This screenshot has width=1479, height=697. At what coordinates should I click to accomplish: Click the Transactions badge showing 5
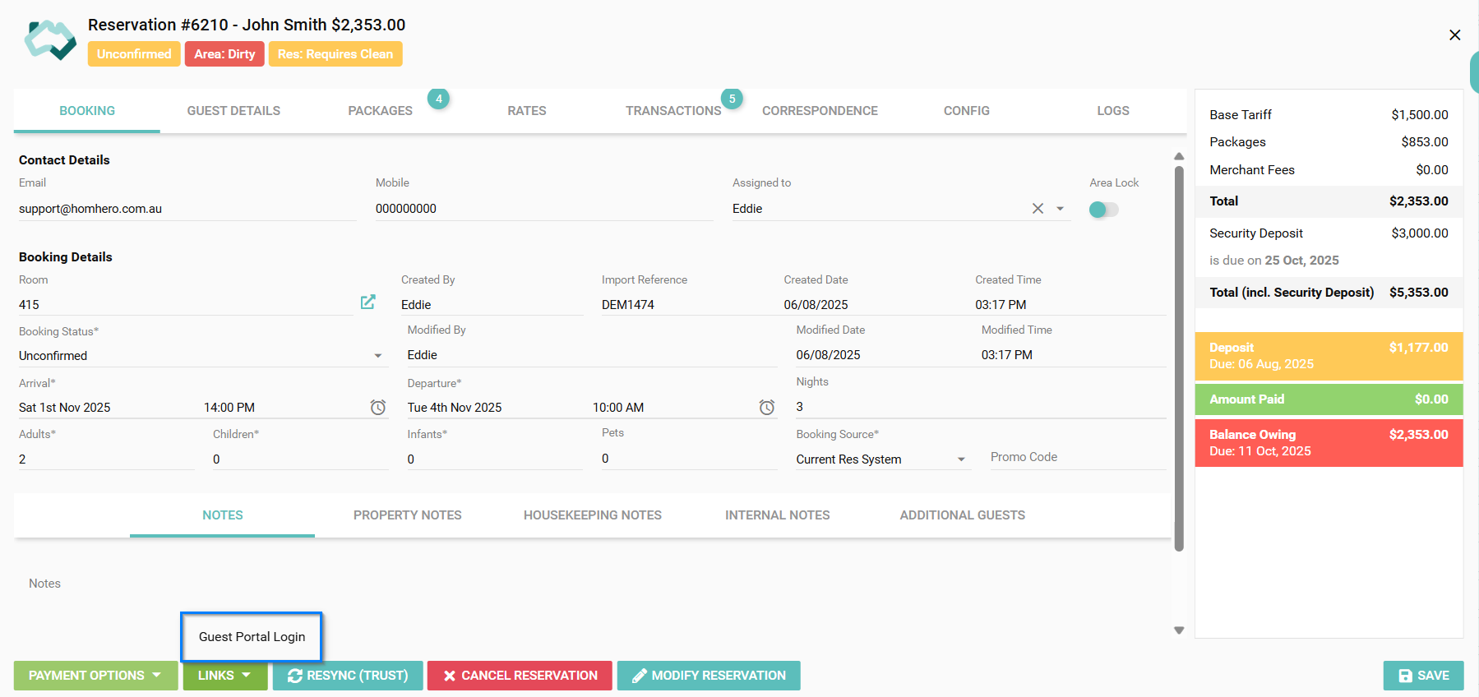(732, 99)
